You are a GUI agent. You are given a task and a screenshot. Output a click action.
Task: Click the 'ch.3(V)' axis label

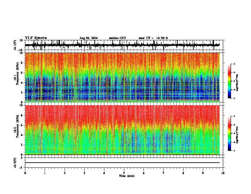click(x=15, y=163)
